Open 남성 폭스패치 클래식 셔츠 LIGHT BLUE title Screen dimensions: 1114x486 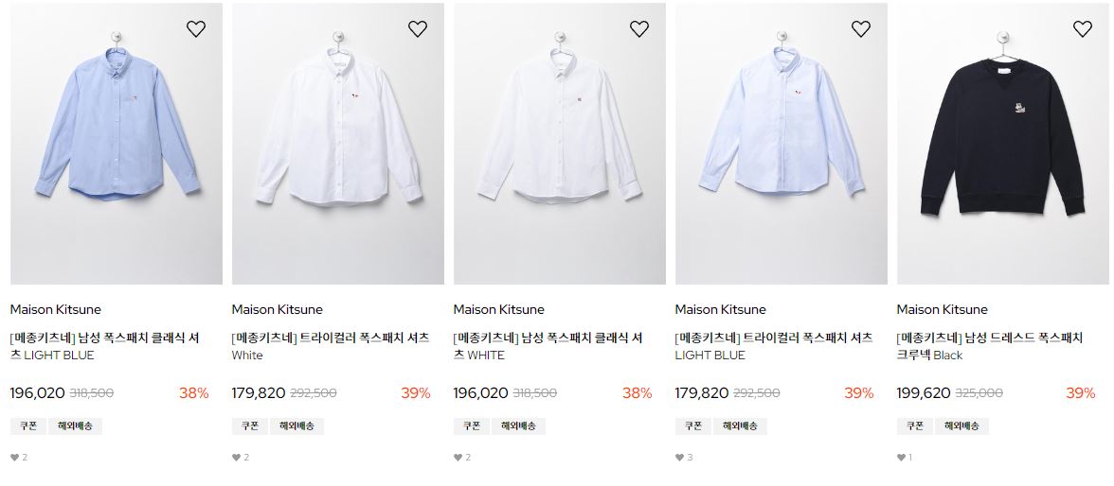click(x=105, y=346)
